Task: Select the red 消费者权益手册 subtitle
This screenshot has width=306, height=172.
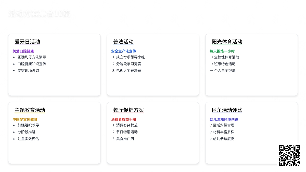Action: [124, 120]
